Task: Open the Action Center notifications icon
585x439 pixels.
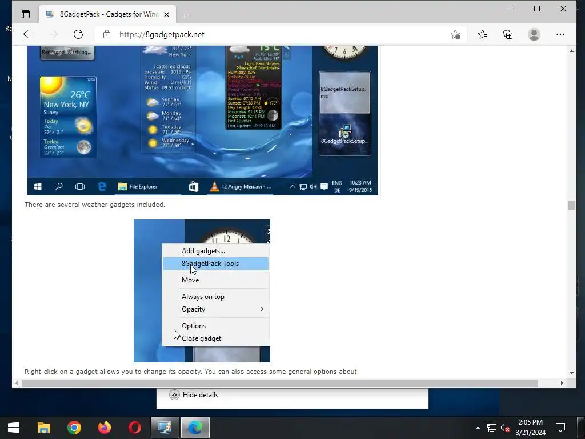Action: click(x=560, y=428)
